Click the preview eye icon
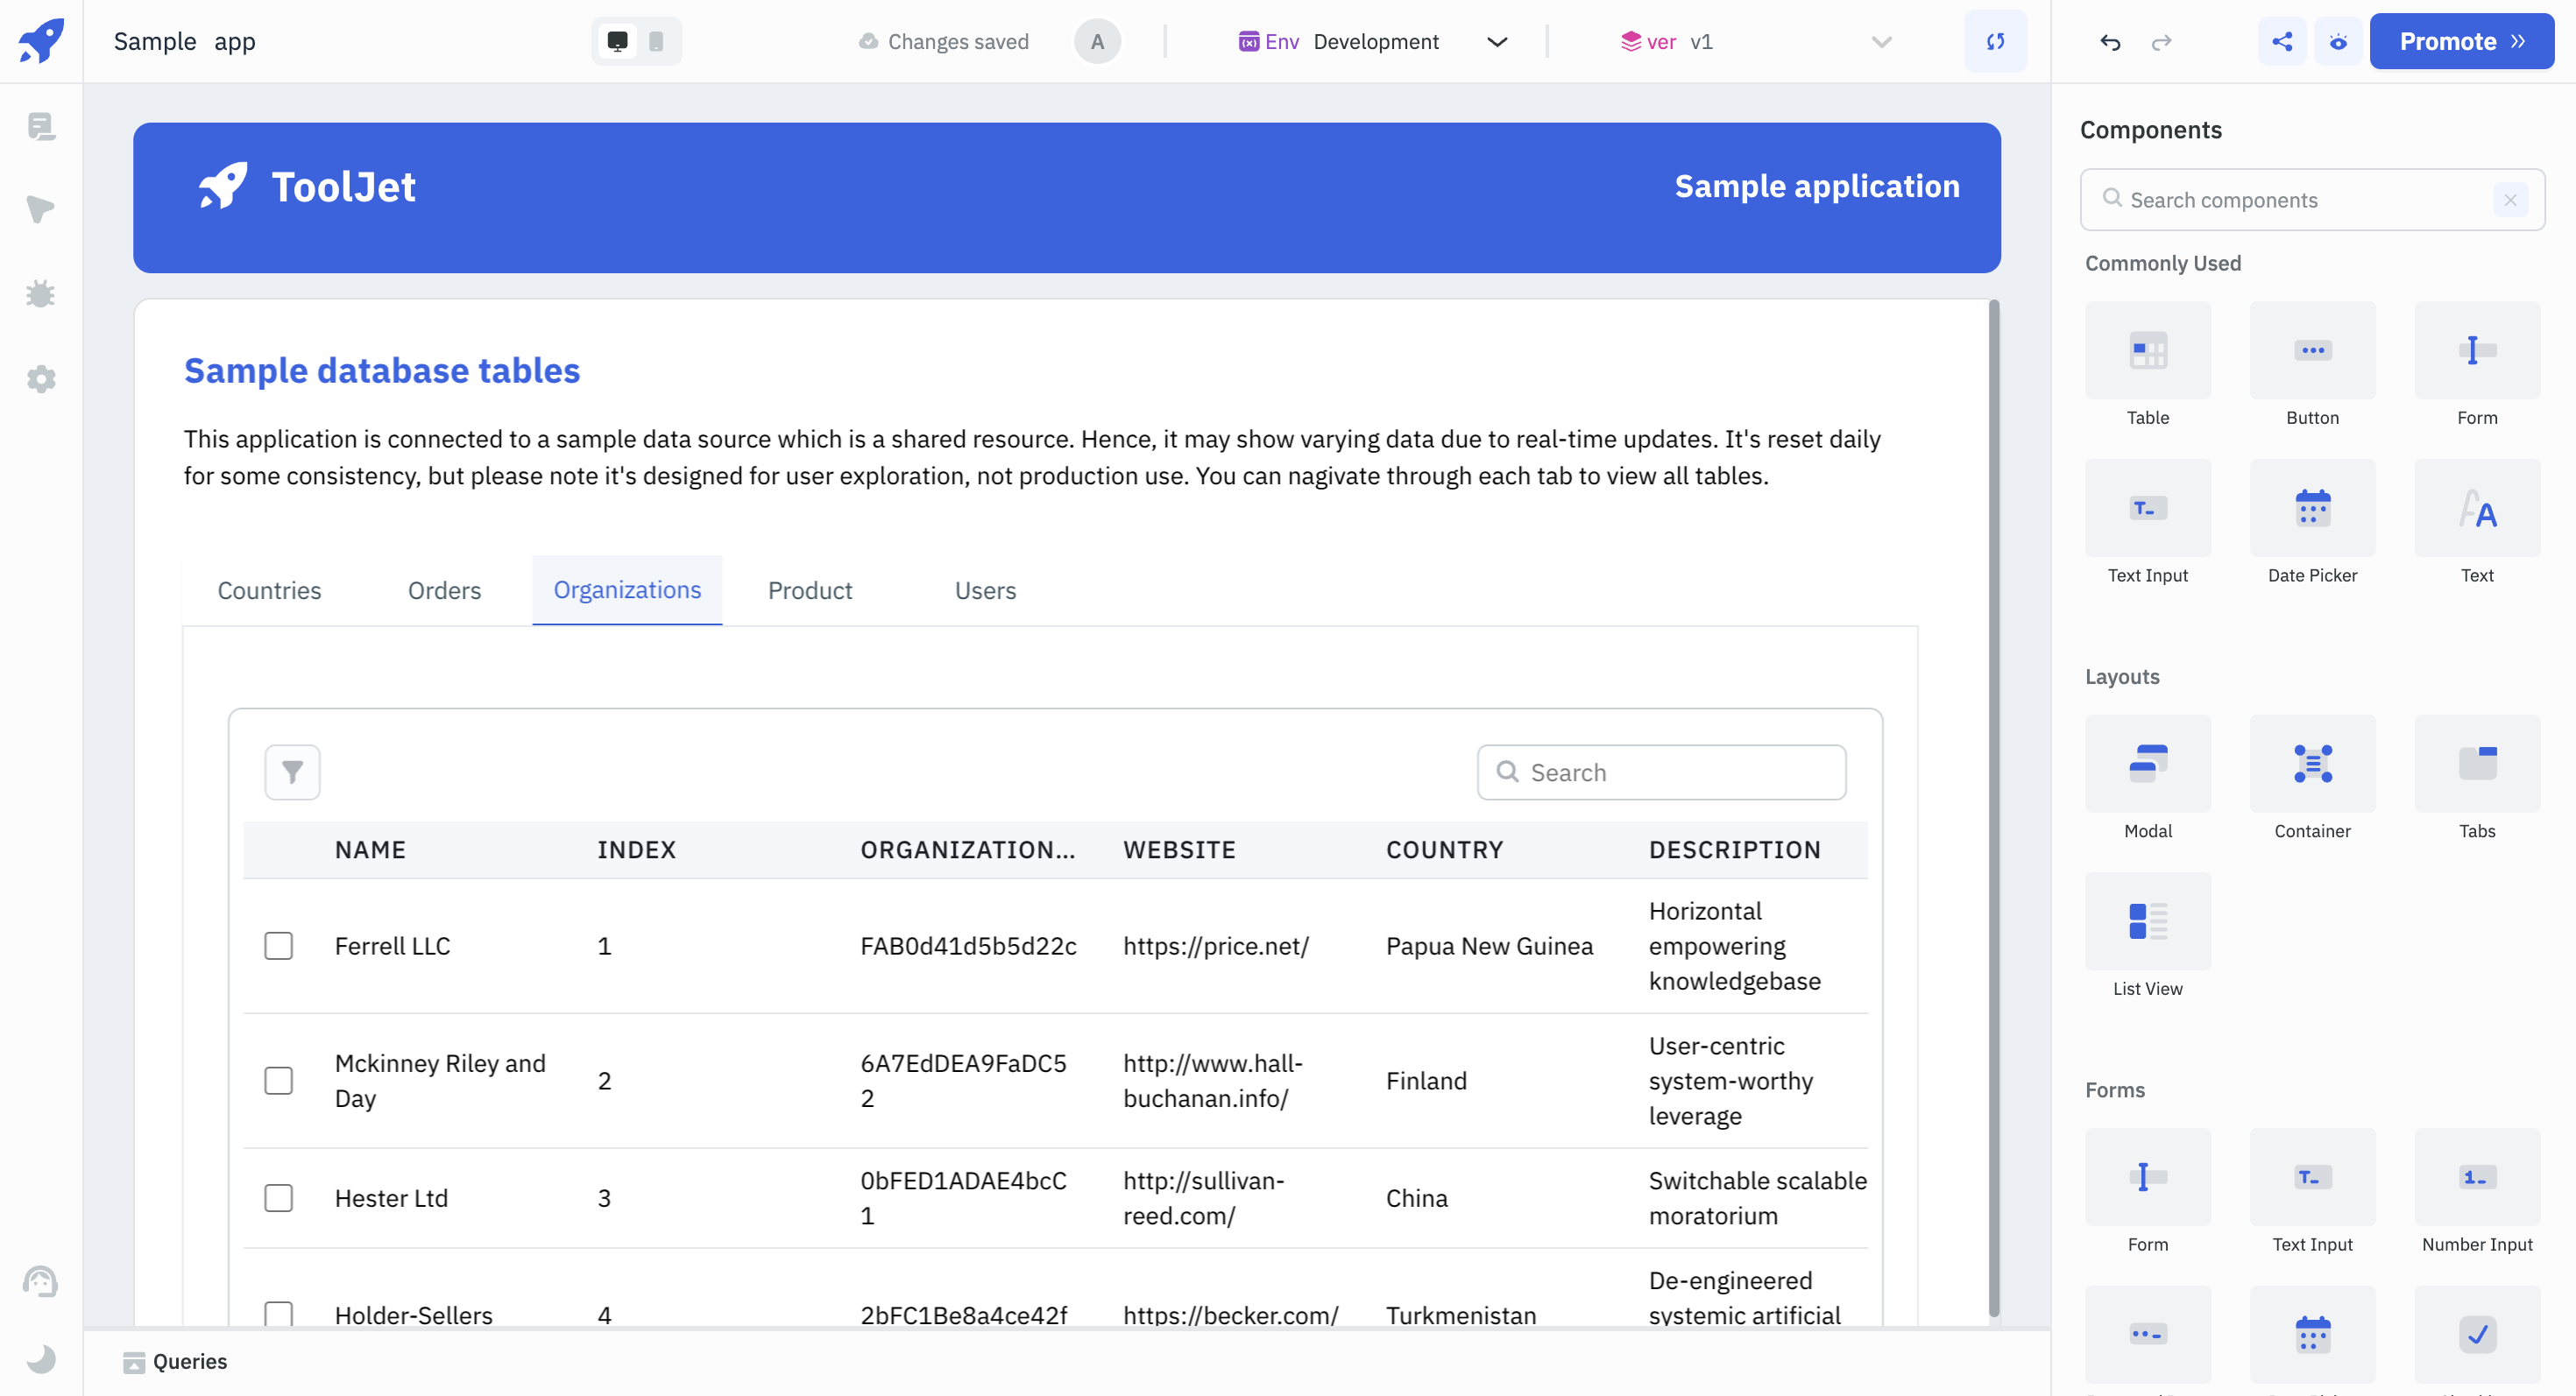 point(2338,41)
